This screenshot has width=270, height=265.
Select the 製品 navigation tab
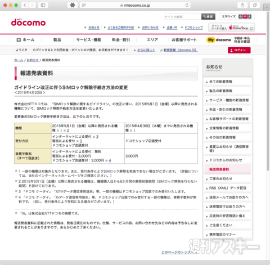click(57, 40)
